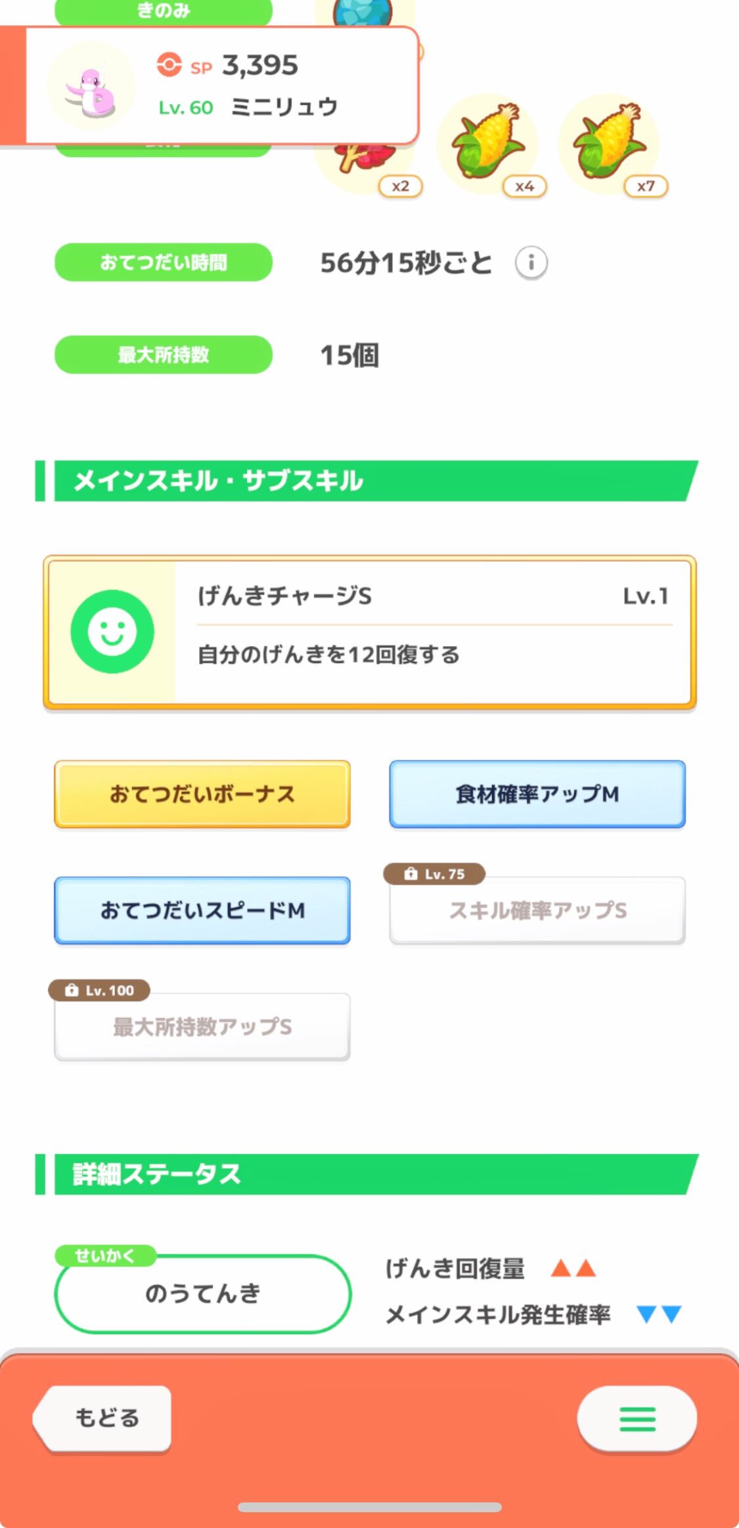Tap the Dratini portrait in header card
The height and width of the screenshot is (1528, 739).
[x=91, y=85]
